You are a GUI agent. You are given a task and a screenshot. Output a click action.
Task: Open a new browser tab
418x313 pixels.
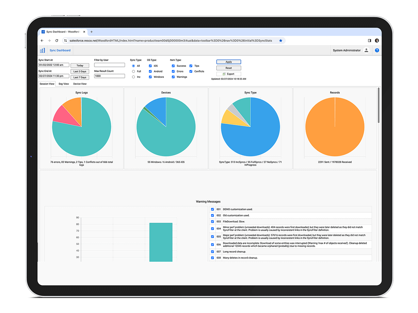[91, 32]
